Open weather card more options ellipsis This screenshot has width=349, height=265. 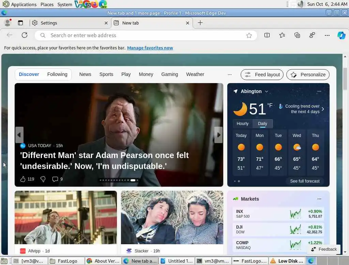tap(319, 91)
